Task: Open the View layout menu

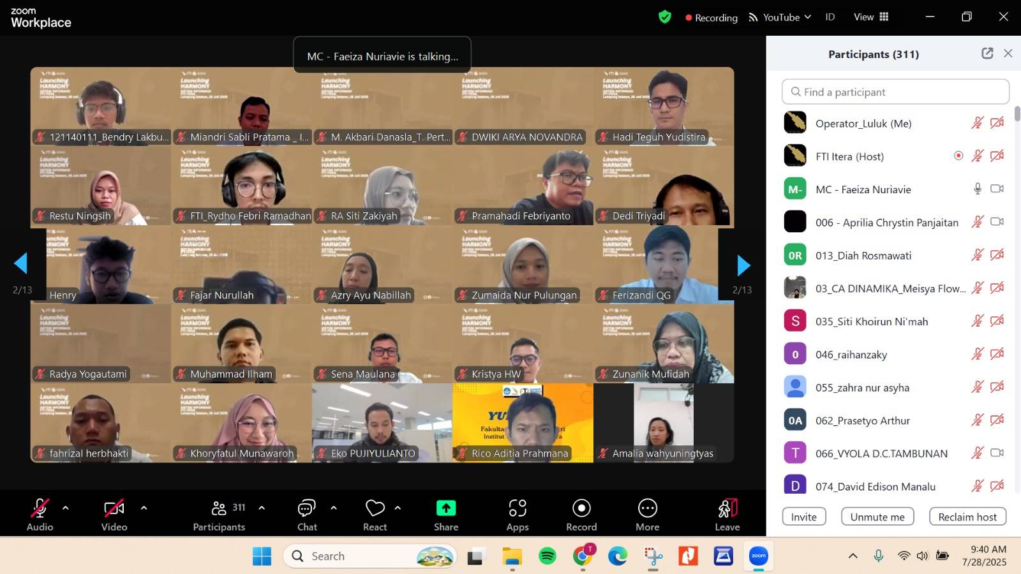Action: click(871, 17)
